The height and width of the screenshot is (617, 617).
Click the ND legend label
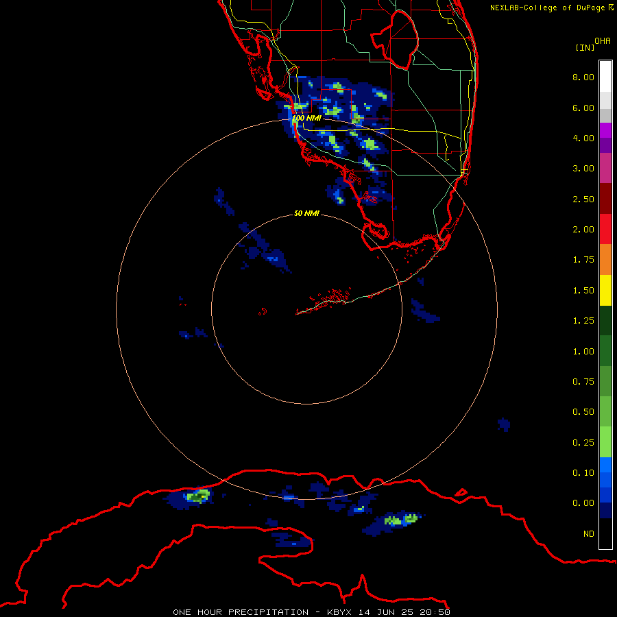click(x=589, y=534)
